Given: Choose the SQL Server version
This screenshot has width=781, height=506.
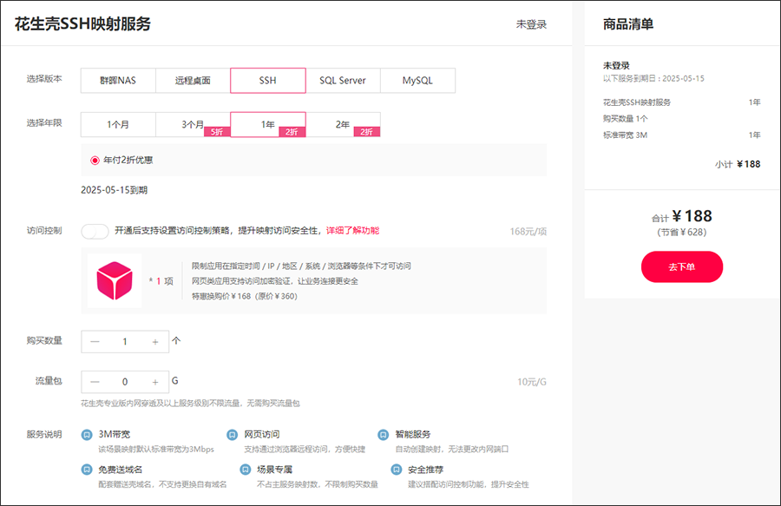Looking at the screenshot, I should pyautogui.click(x=343, y=80).
